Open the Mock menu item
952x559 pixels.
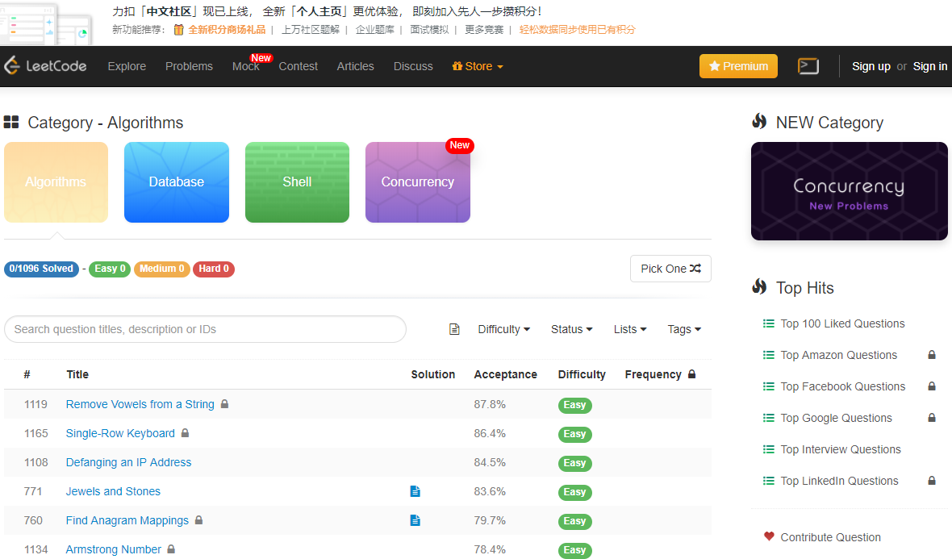pyautogui.click(x=245, y=66)
